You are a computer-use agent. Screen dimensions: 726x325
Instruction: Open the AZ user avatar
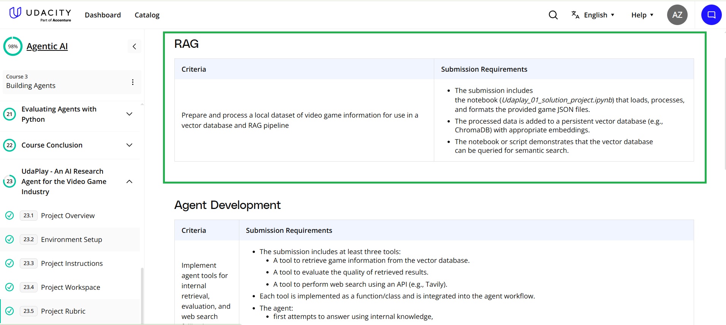[x=677, y=15]
